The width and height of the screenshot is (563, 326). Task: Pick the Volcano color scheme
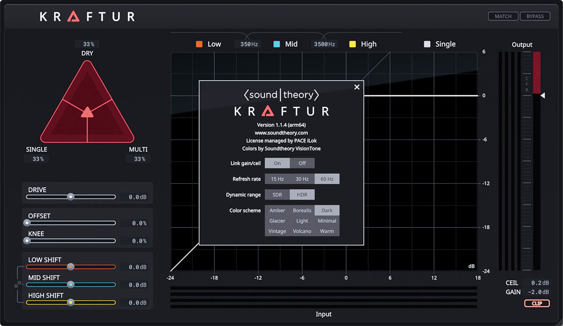point(302,231)
